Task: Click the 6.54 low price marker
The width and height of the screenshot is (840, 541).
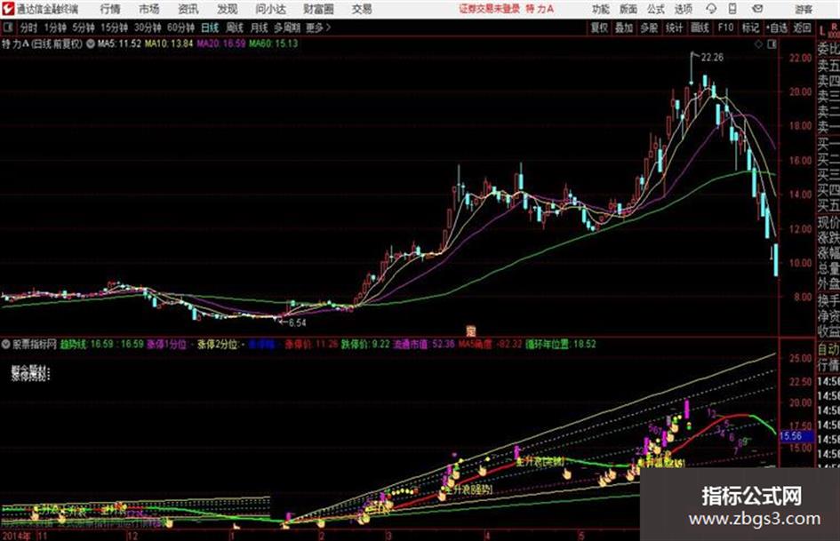Action: (297, 322)
